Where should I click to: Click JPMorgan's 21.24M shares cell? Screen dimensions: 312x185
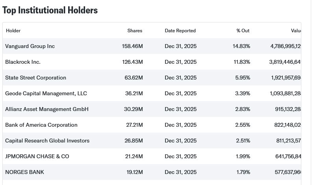pos(134,157)
